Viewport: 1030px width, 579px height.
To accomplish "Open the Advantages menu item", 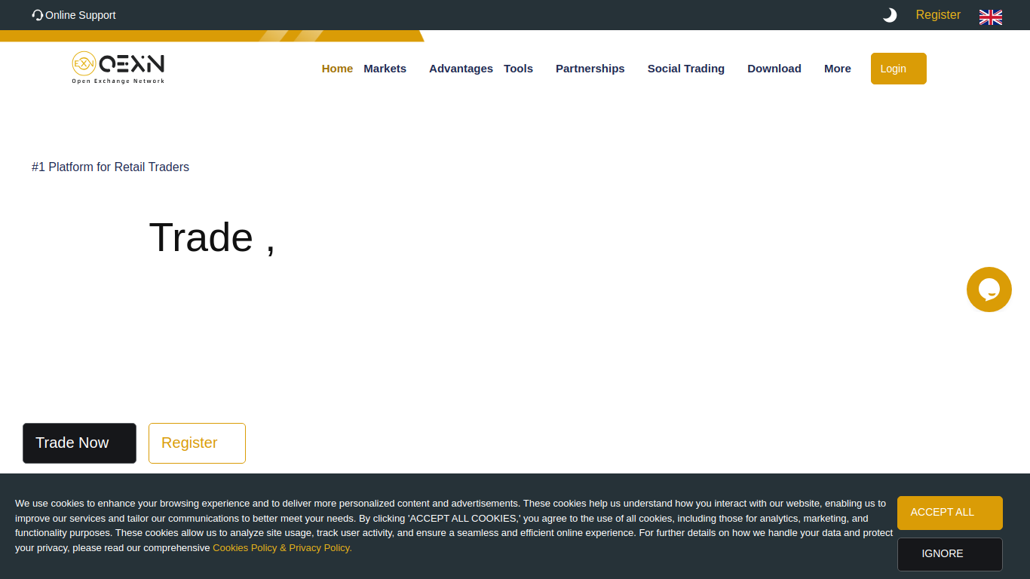I will 461,69.
